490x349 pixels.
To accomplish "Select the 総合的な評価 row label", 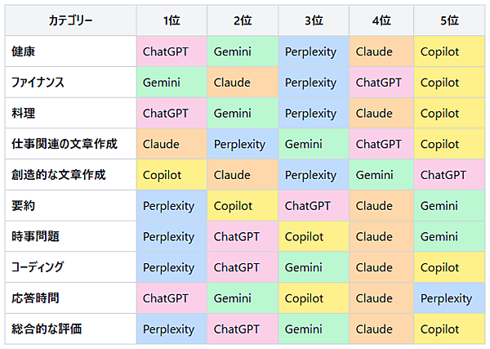I will pos(47,329).
